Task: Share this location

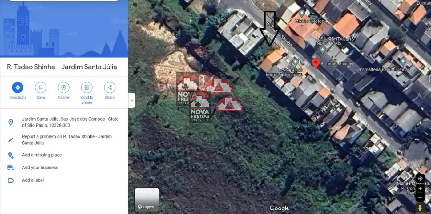Action: click(x=110, y=87)
